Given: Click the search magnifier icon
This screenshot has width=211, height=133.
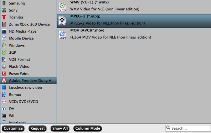Looking at the screenshot, I should 168,127.
